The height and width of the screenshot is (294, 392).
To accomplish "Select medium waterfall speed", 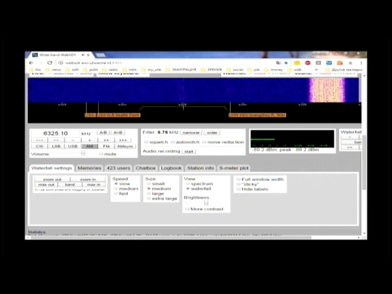I will point(116,189).
